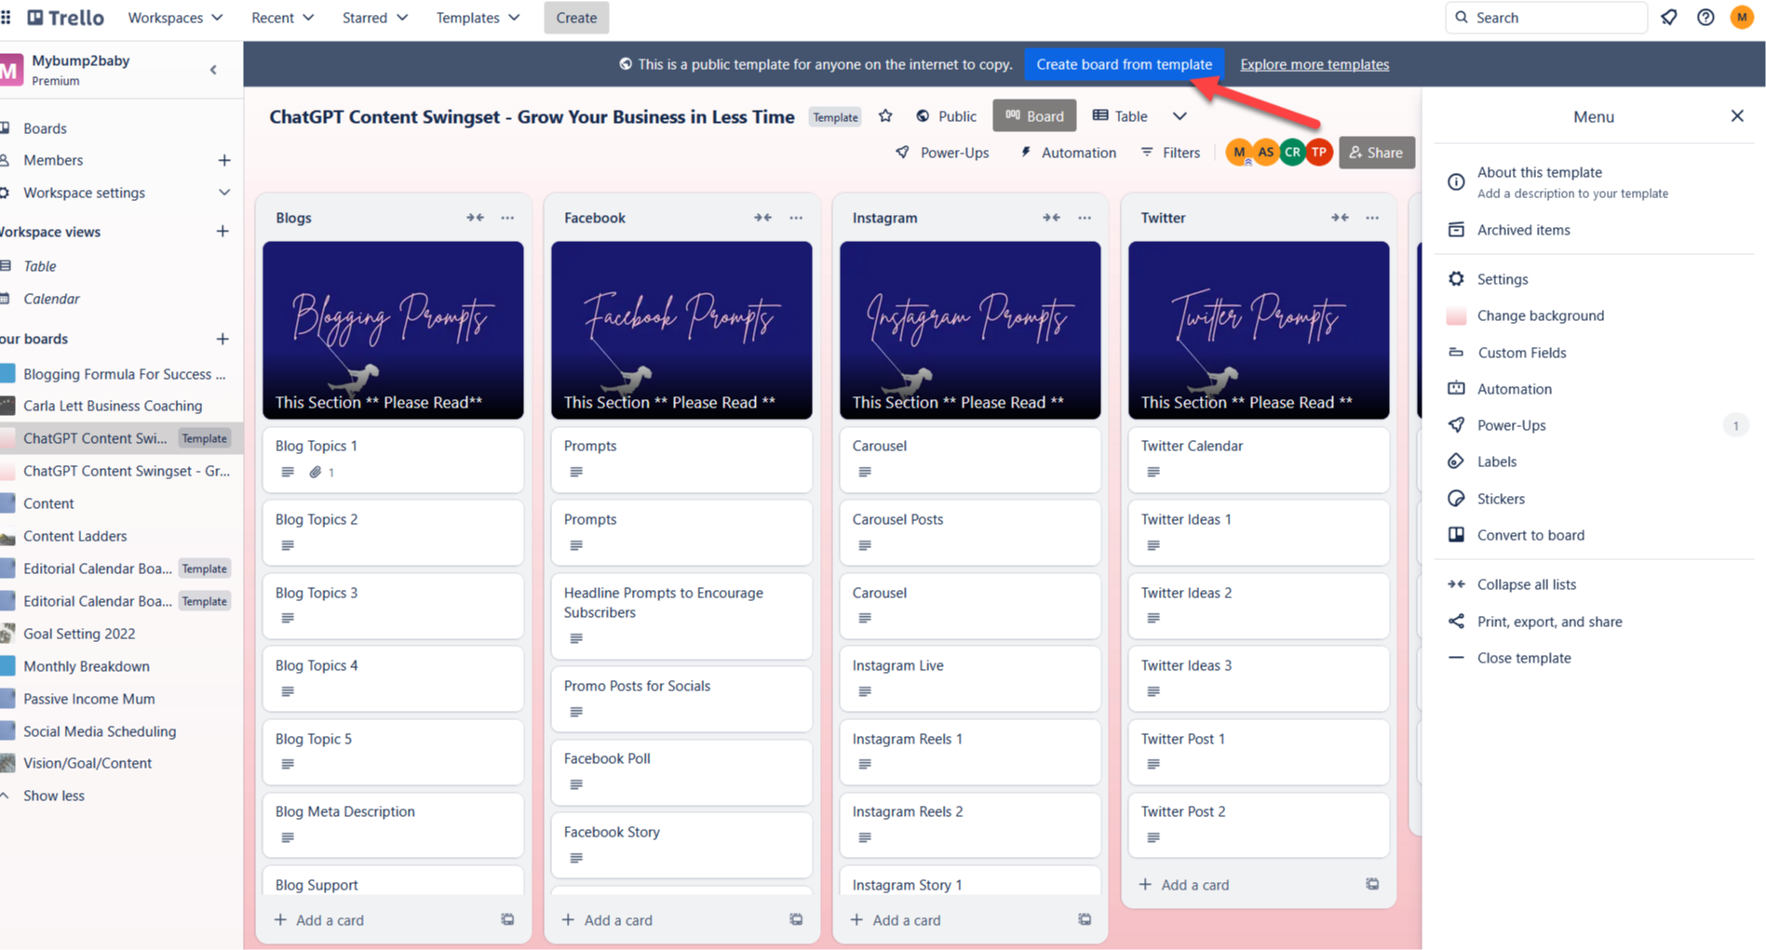Open Instagram list actions menu

[x=1085, y=218]
